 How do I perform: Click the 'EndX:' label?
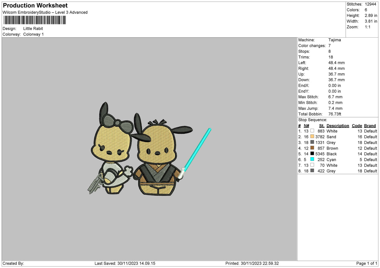[x=304, y=85]
